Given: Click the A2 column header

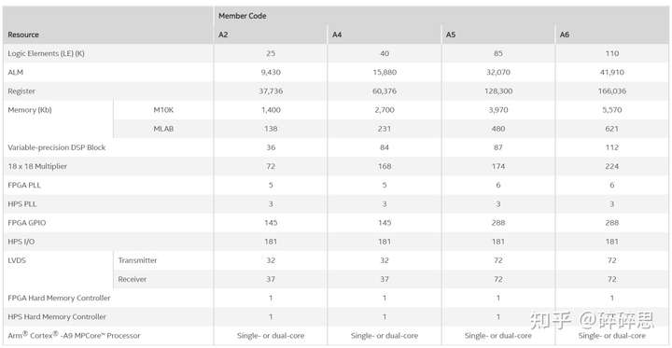Looking at the screenshot, I should [x=223, y=35].
